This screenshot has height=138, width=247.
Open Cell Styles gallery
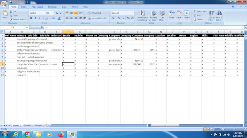(162, 16)
